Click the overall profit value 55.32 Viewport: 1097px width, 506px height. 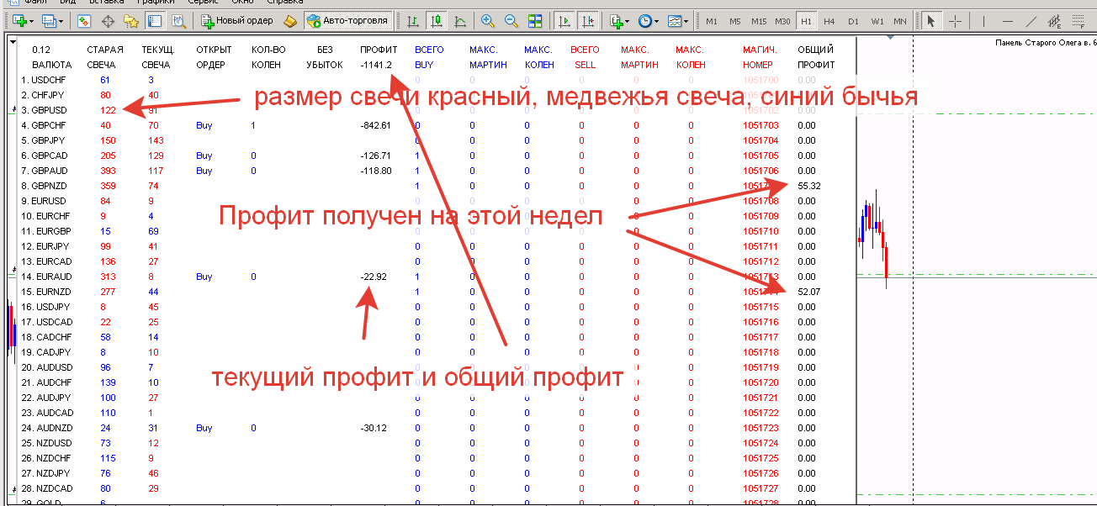809,186
